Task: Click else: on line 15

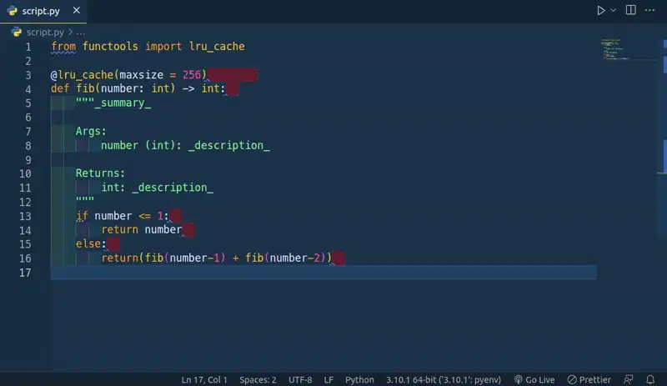Action: [91, 244]
